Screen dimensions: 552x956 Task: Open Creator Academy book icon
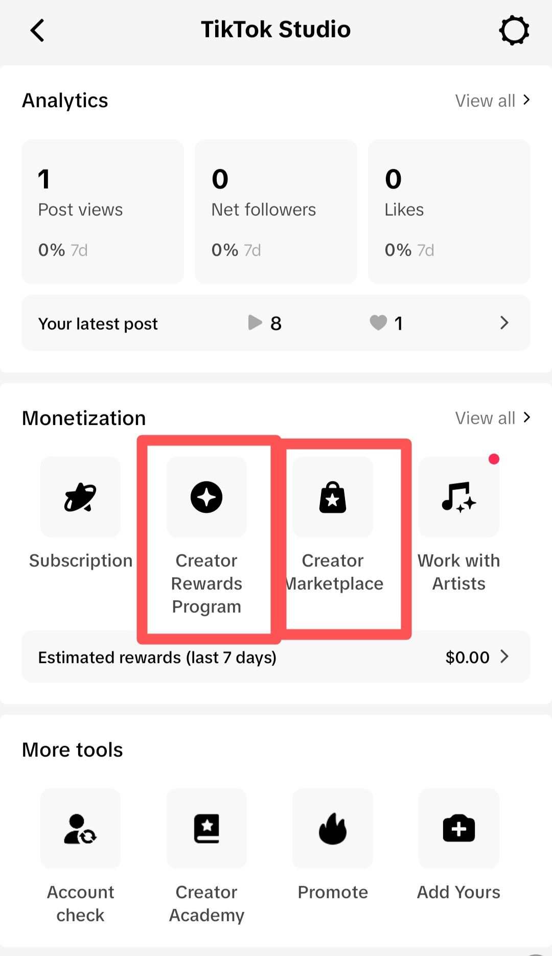tap(206, 828)
